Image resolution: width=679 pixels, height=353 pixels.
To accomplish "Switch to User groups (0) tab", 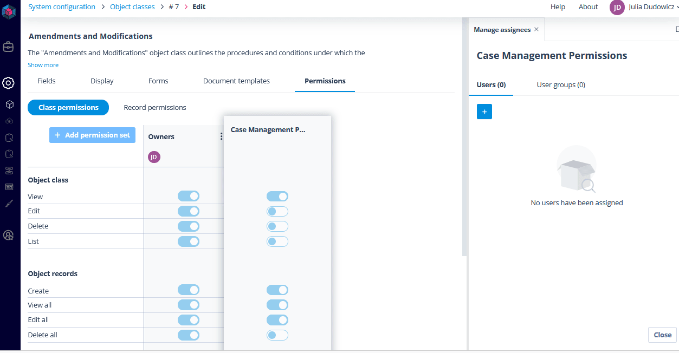I will point(561,84).
